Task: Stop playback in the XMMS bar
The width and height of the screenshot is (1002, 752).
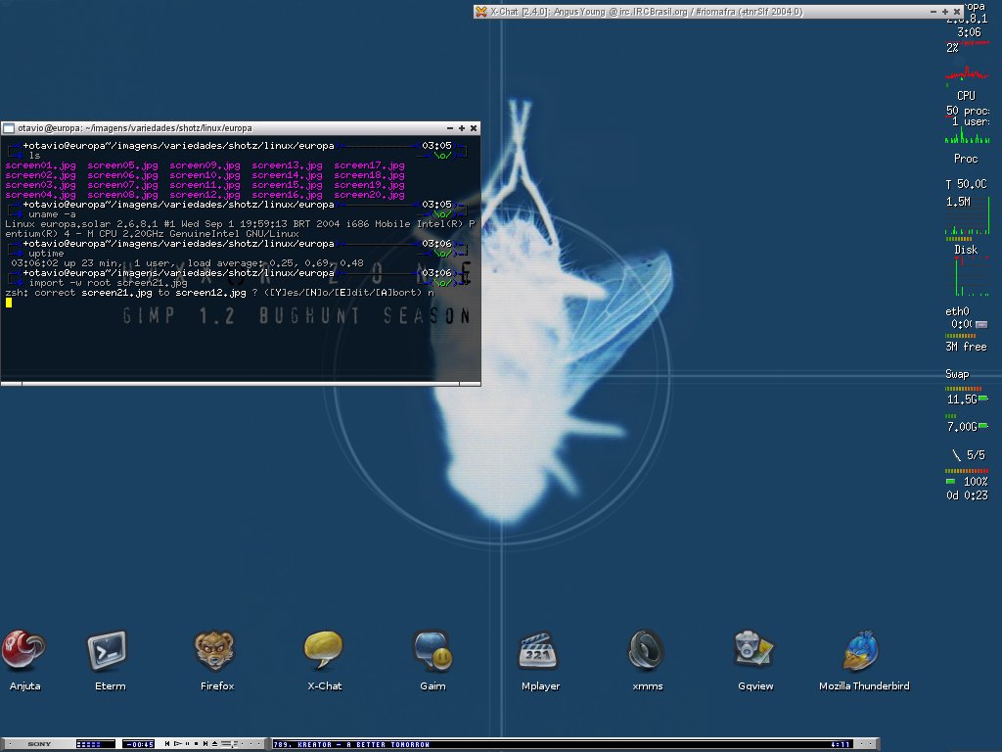Action: pyautogui.click(x=196, y=744)
